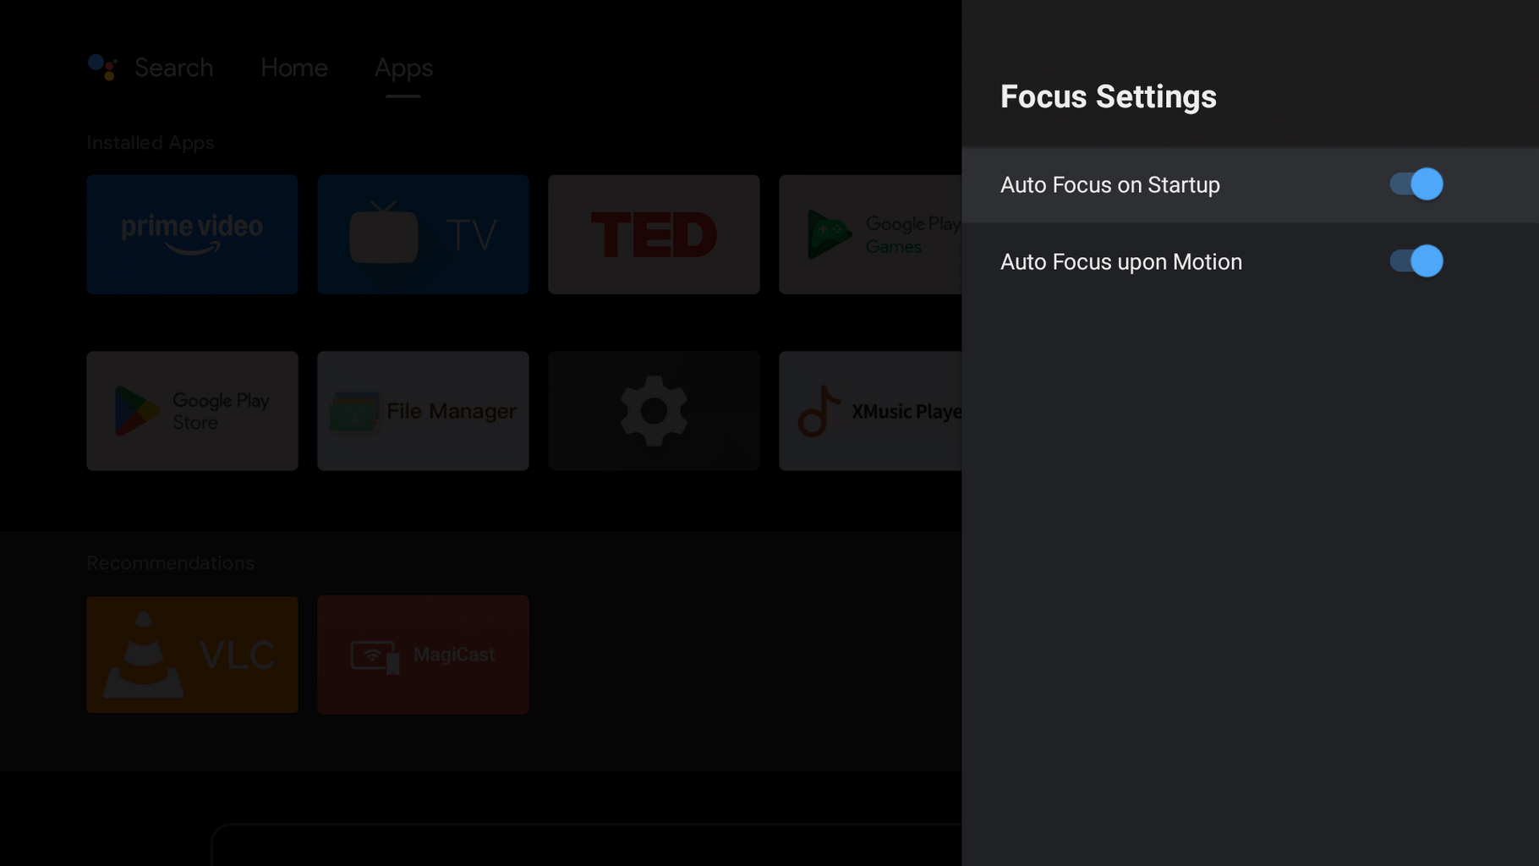Select the Auto Focus upon Motion label

tap(1120, 262)
